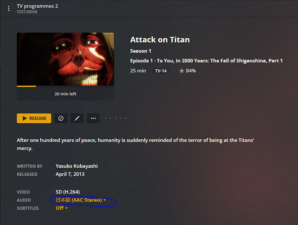Select the TEST300XB server name under the heading
298x225 pixels.
(x=27, y=12)
